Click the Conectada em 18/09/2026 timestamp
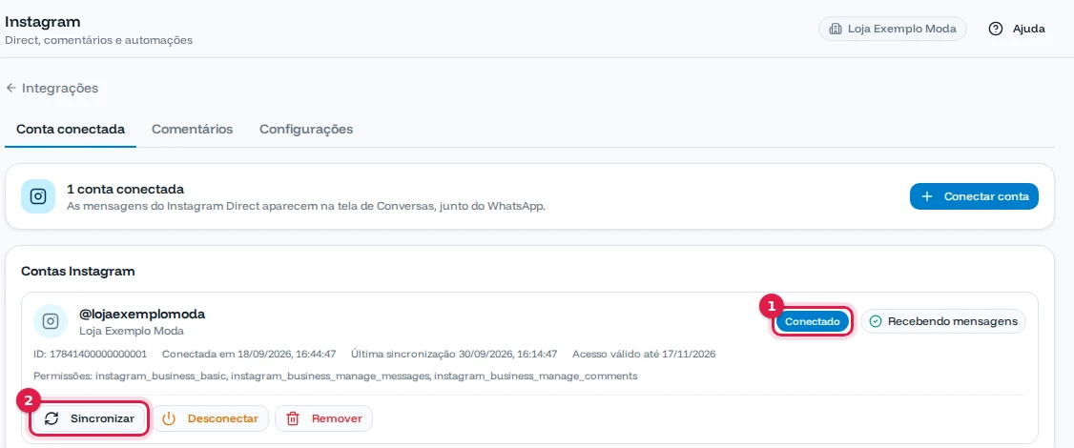Image resolution: width=1074 pixels, height=448 pixels. (x=249, y=355)
